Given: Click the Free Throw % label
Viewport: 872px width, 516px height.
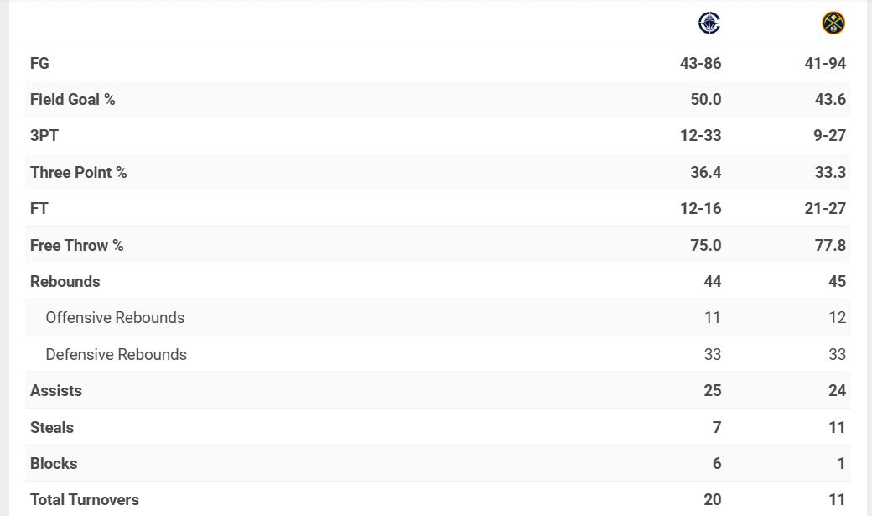Looking at the screenshot, I should 76,245.
